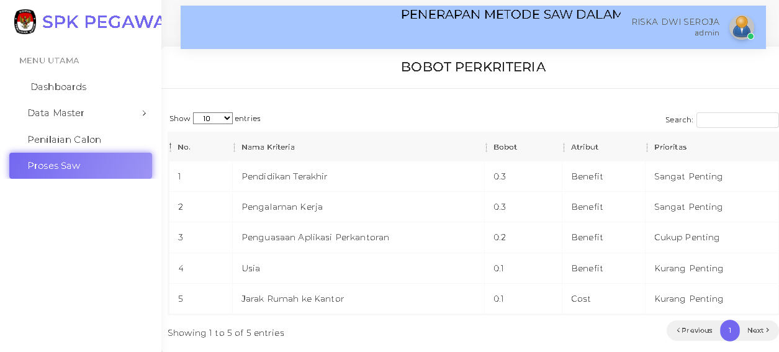Open the show entries dropdown
The width and height of the screenshot is (779, 352).
[213, 118]
